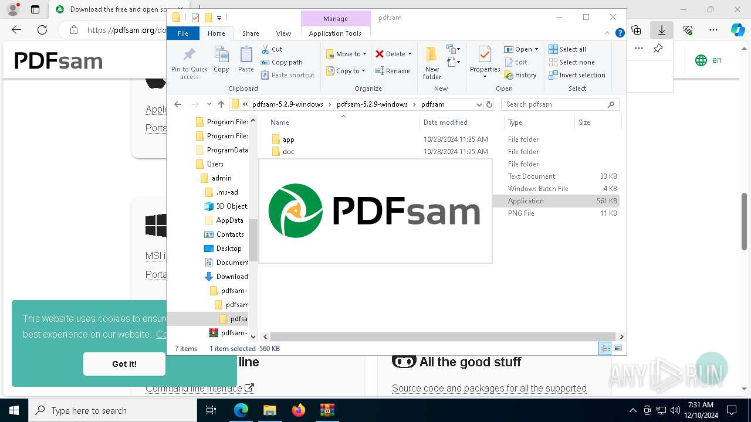Click the PDFsam website logo

[x=59, y=61]
